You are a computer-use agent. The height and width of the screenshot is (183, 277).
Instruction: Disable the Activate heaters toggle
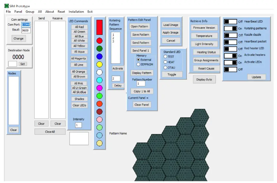tap(230, 55)
